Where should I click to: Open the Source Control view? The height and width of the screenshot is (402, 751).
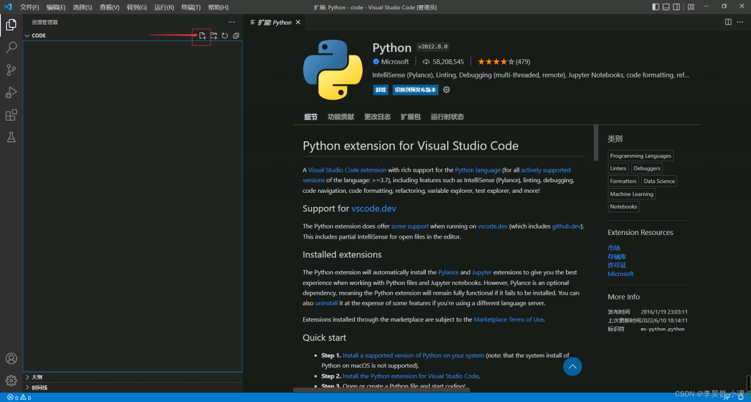11,70
